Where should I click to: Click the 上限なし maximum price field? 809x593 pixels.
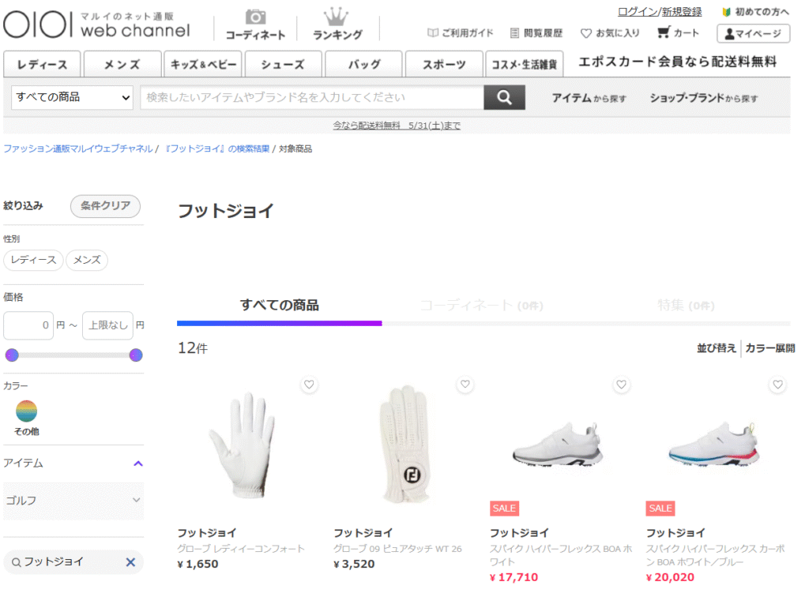(107, 325)
